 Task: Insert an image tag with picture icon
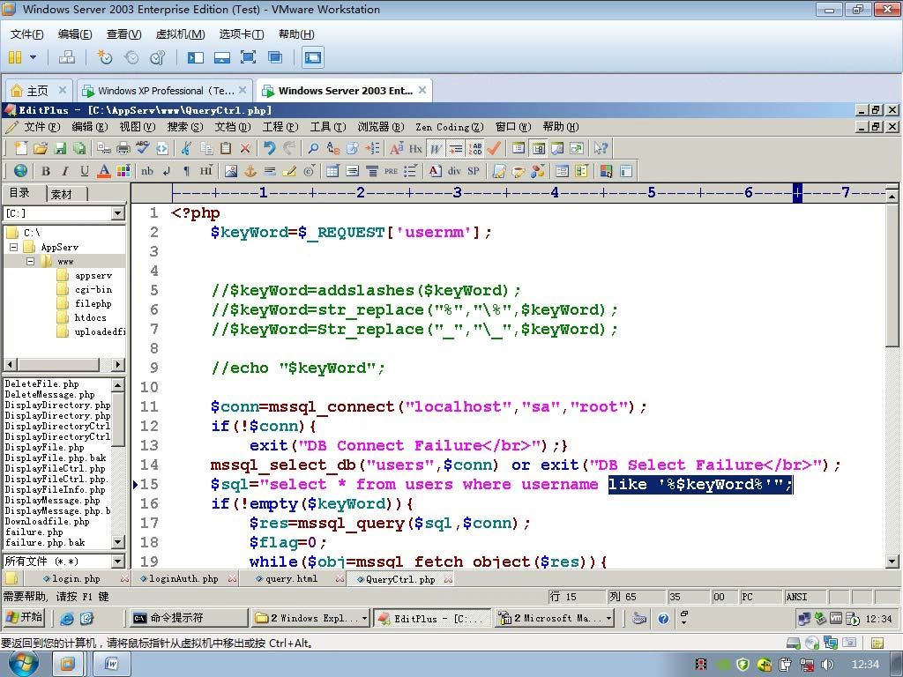(x=231, y=171)
